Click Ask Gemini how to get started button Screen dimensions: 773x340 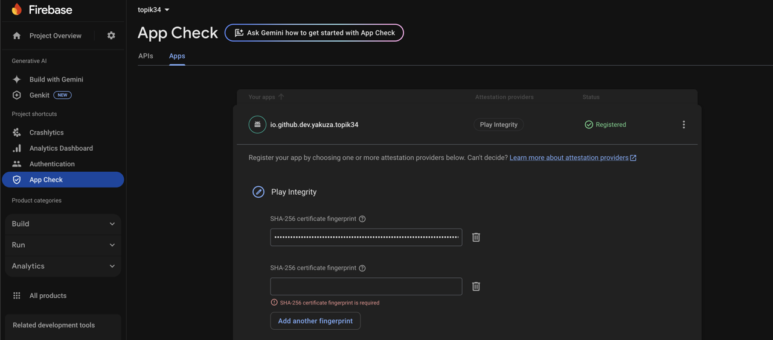314,33
